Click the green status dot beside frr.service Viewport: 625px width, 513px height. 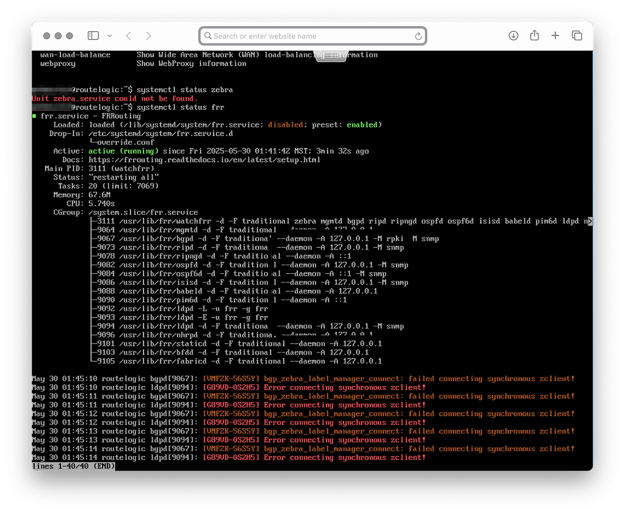[x=35, y=116]
